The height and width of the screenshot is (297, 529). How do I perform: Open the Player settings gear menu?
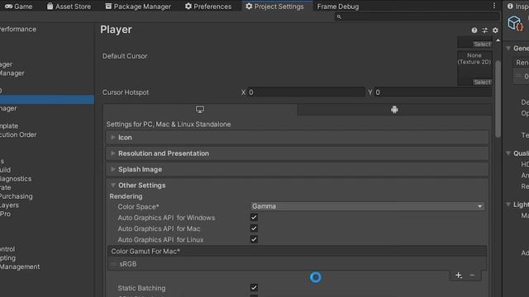coord(495,31)
